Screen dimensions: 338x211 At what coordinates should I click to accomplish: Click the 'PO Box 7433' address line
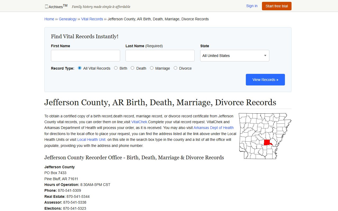click(x=55, y=173)
